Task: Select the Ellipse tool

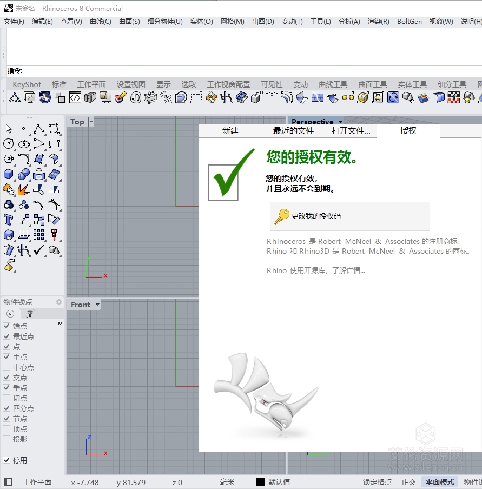Action: click(x=24, y=144)
